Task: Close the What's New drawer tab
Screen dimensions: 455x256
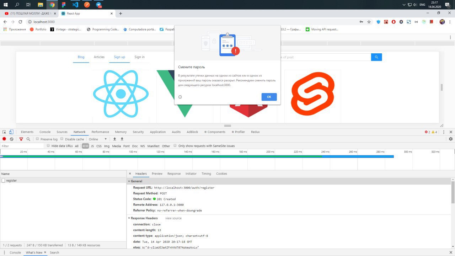Action: click(45, 252)
